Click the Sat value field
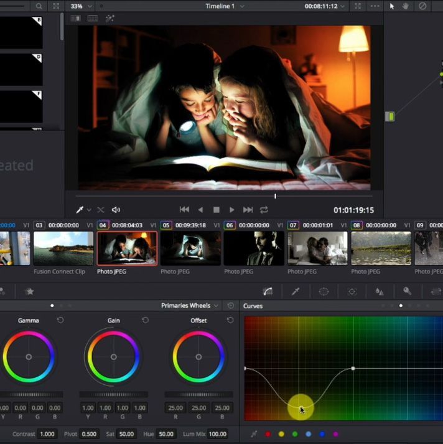Image resolution: width=443 pixels, height=444 pixels. [x=127, y=434]
